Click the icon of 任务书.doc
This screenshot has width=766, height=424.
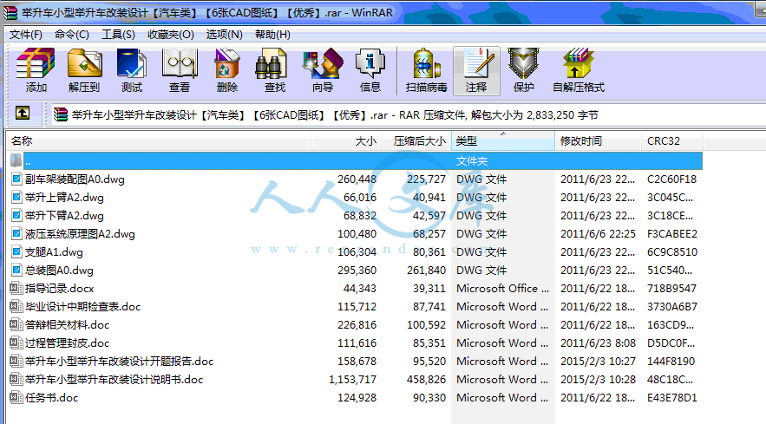coord(16,397)
